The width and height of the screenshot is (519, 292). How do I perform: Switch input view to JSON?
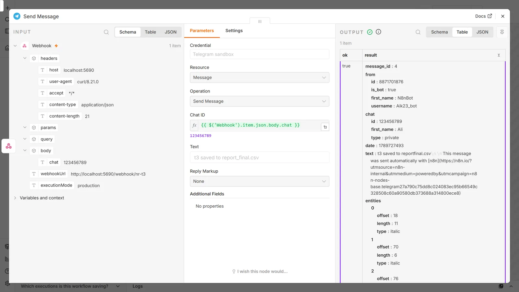pyautogui.click(x=171, y=32)
